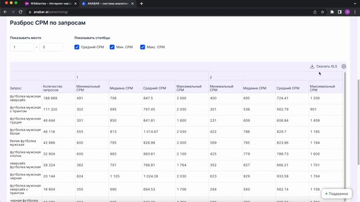Expand the tab search chevron
Viewport: 360px width, 202px height.
[x=355, y=4]
